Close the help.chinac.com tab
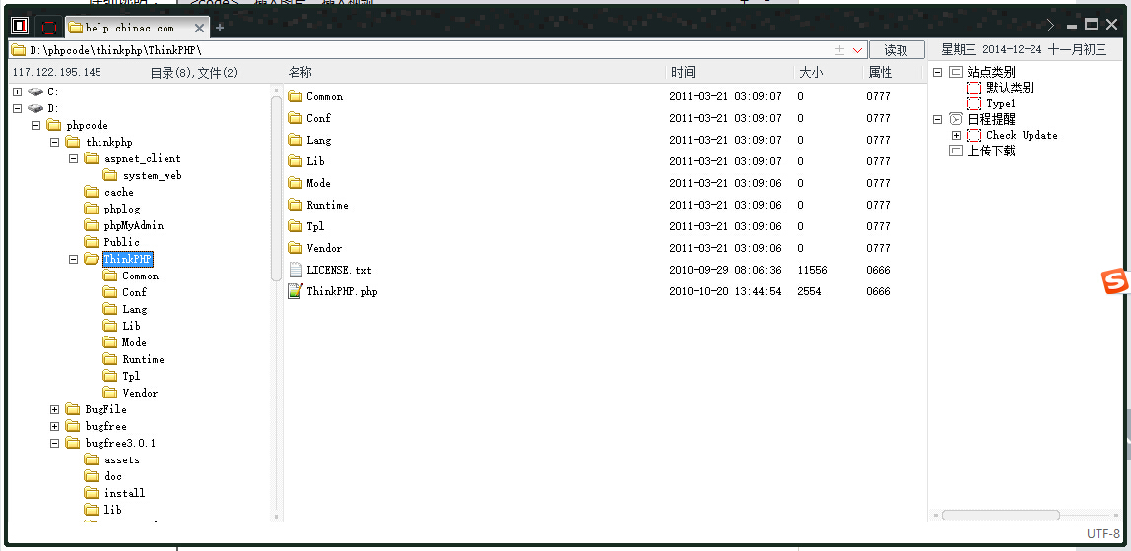This screenshot has width=1131, height=551. (x=200, y=29)
